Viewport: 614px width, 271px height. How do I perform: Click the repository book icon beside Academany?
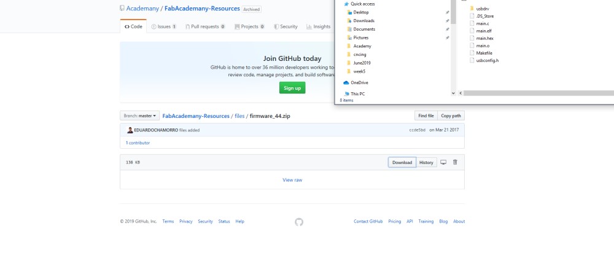(122, 8)
